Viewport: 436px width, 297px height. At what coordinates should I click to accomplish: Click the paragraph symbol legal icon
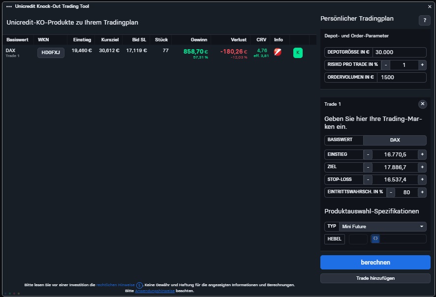[139, 285]
